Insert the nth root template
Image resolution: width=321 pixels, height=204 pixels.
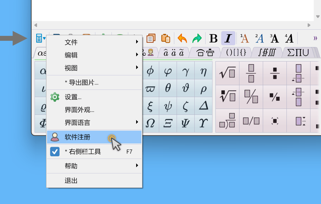[227, 97]
